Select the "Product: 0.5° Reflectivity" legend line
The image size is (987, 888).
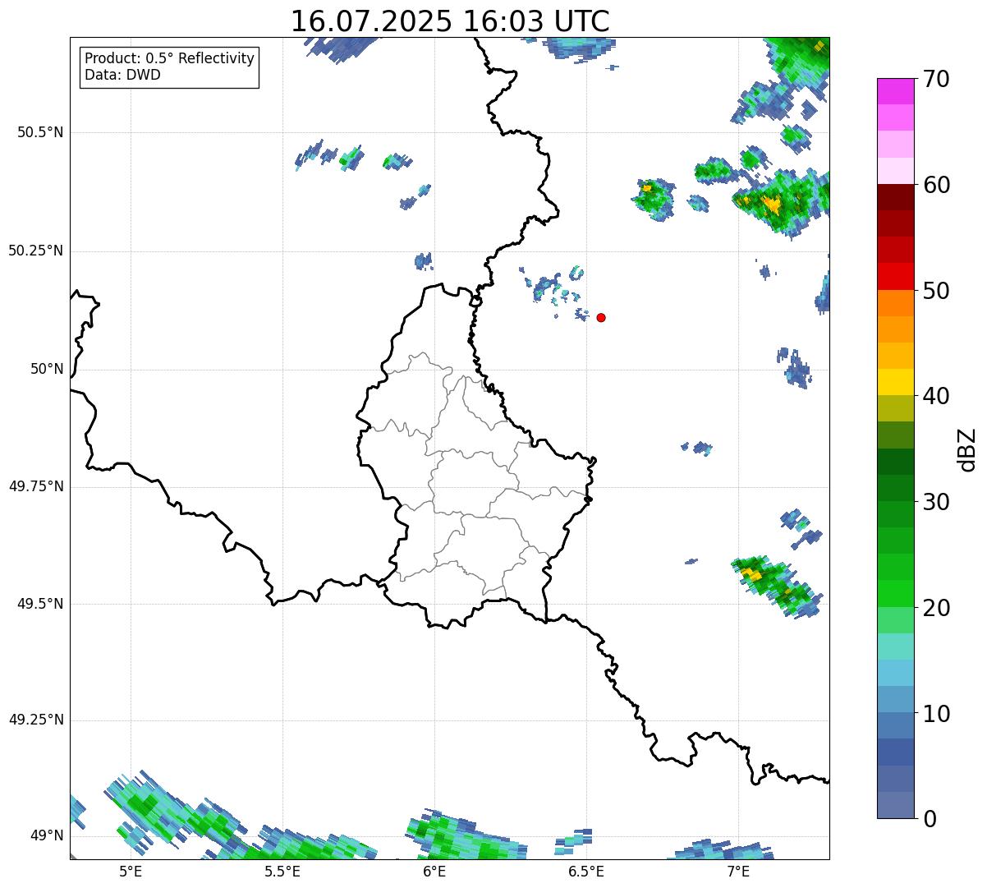[169, 59]
